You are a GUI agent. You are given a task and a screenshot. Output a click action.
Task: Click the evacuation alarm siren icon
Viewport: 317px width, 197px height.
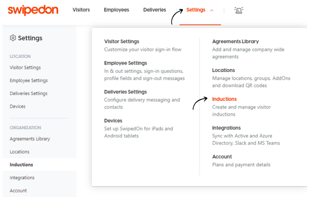(x=238, y=10)
